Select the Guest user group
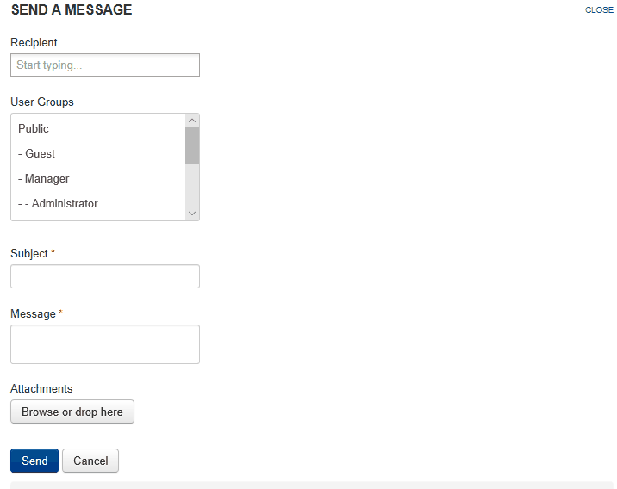The width and height of the screenshot is (617, 489). 98,153
